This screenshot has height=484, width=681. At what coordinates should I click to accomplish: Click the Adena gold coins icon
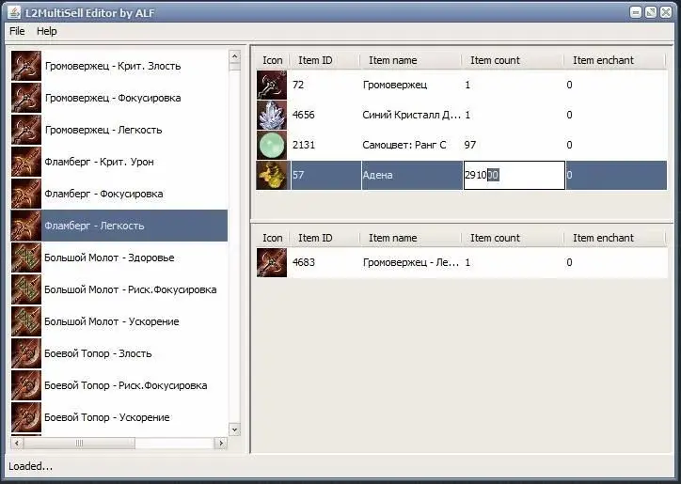(272, 176)
